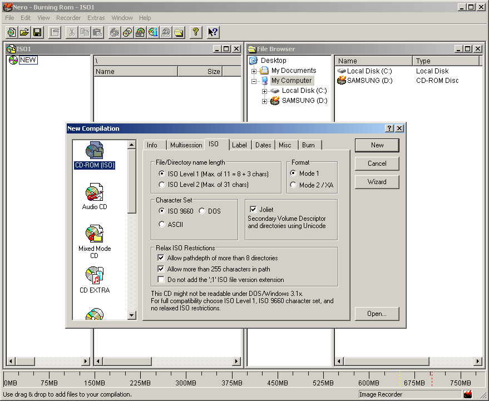Click the burn flame icon in status bar

[467, 394]
